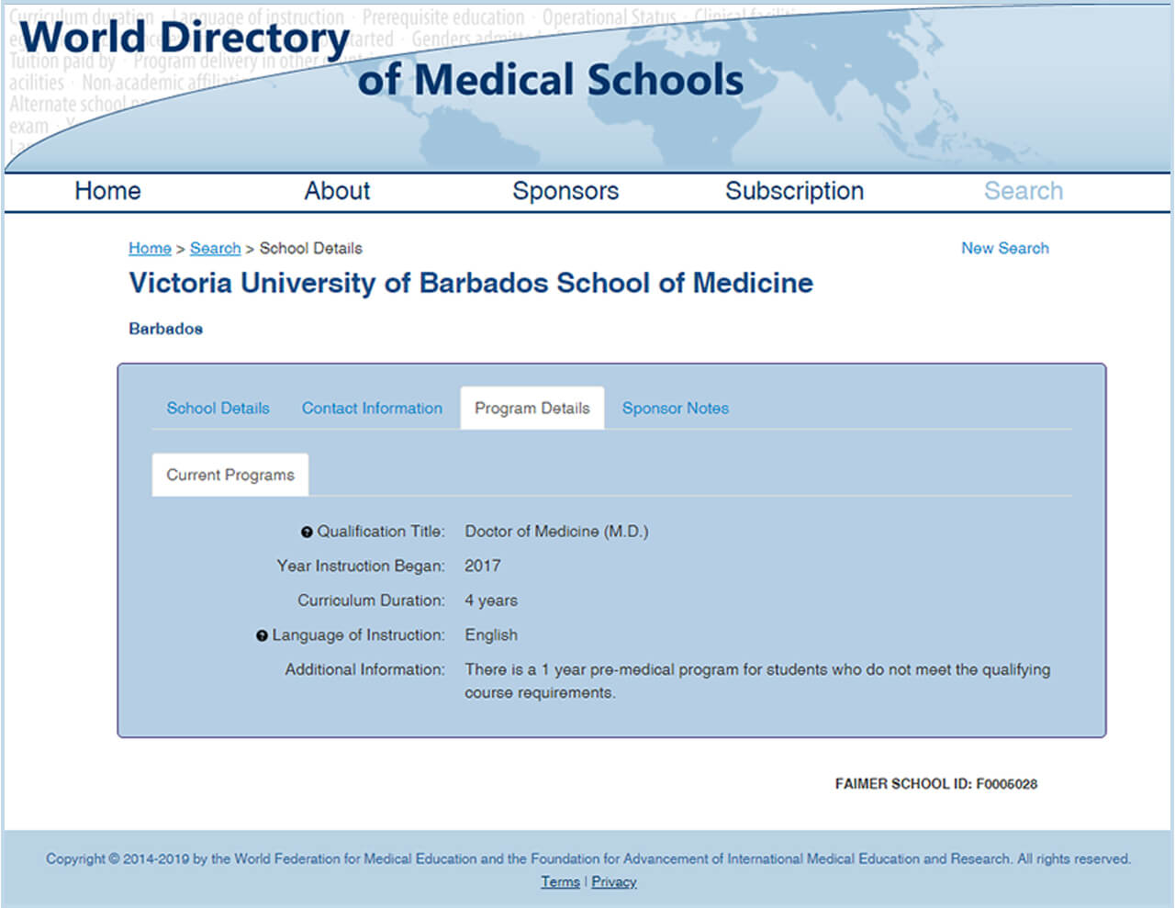Screen dimensions: 1175x908
Task: Open the About navigation menu item
Action: coord(337,191)
